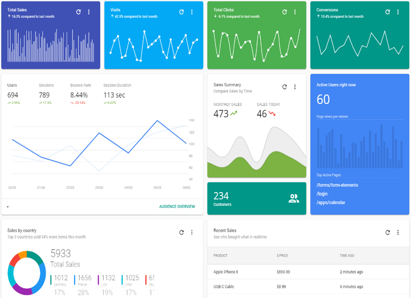
Task: Click the Total Sales bar chart
Action: pos(51,46)
